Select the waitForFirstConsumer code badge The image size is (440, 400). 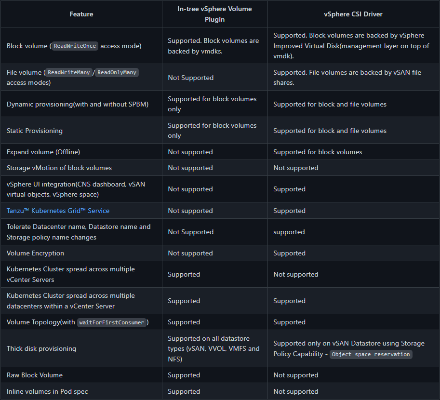pos(112,322)
